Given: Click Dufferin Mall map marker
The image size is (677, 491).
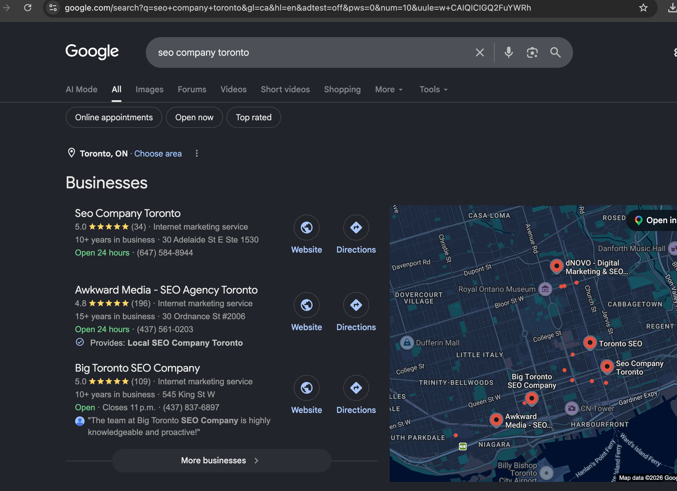Looking at the screenshot, I should [407, 342].
